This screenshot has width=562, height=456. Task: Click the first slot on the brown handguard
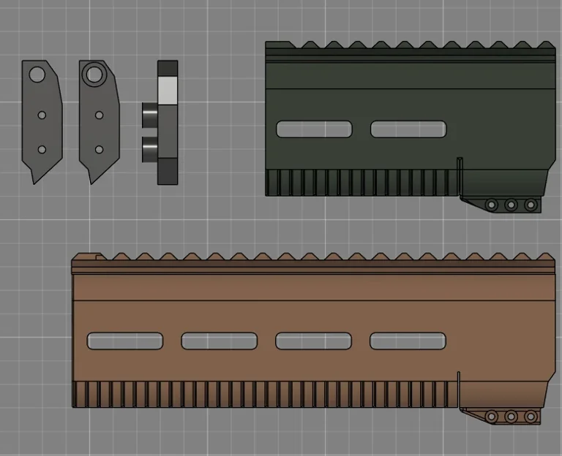(125, 341)
